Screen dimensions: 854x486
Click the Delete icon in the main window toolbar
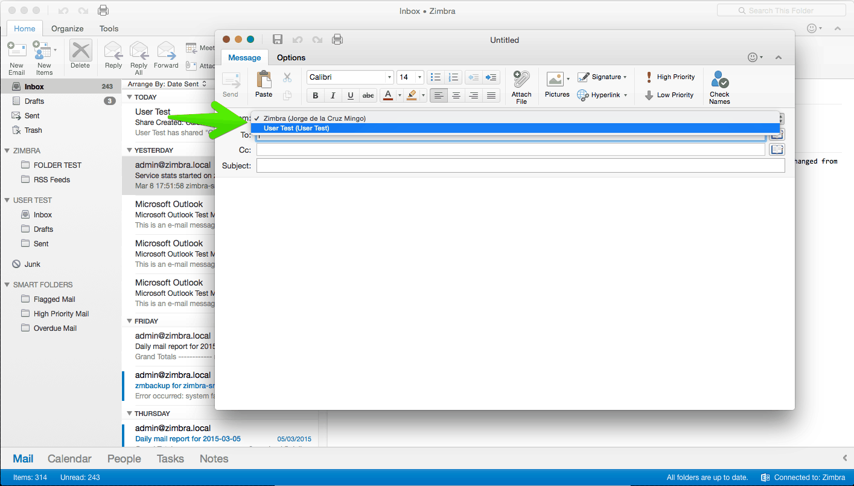tap(80, 50)
